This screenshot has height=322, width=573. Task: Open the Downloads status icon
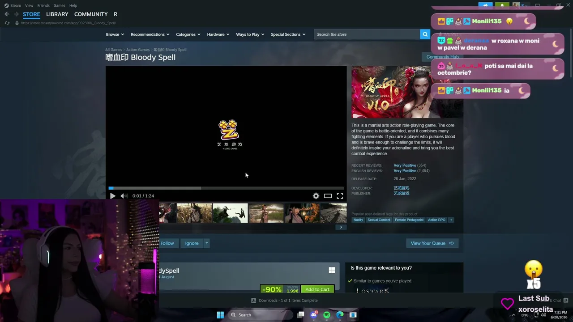pyautogui.click(x=254, y=301)
